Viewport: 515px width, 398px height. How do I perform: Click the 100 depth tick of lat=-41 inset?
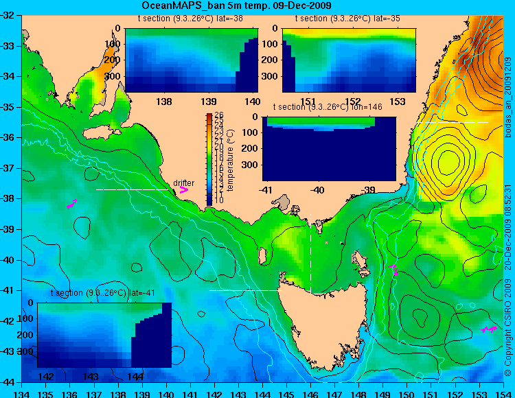25,318
